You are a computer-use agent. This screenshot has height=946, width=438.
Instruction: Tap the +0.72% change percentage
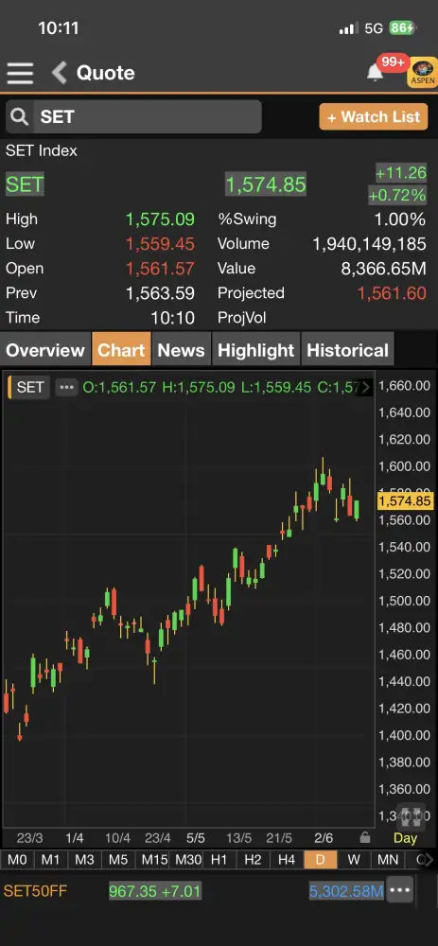(397, 195)
